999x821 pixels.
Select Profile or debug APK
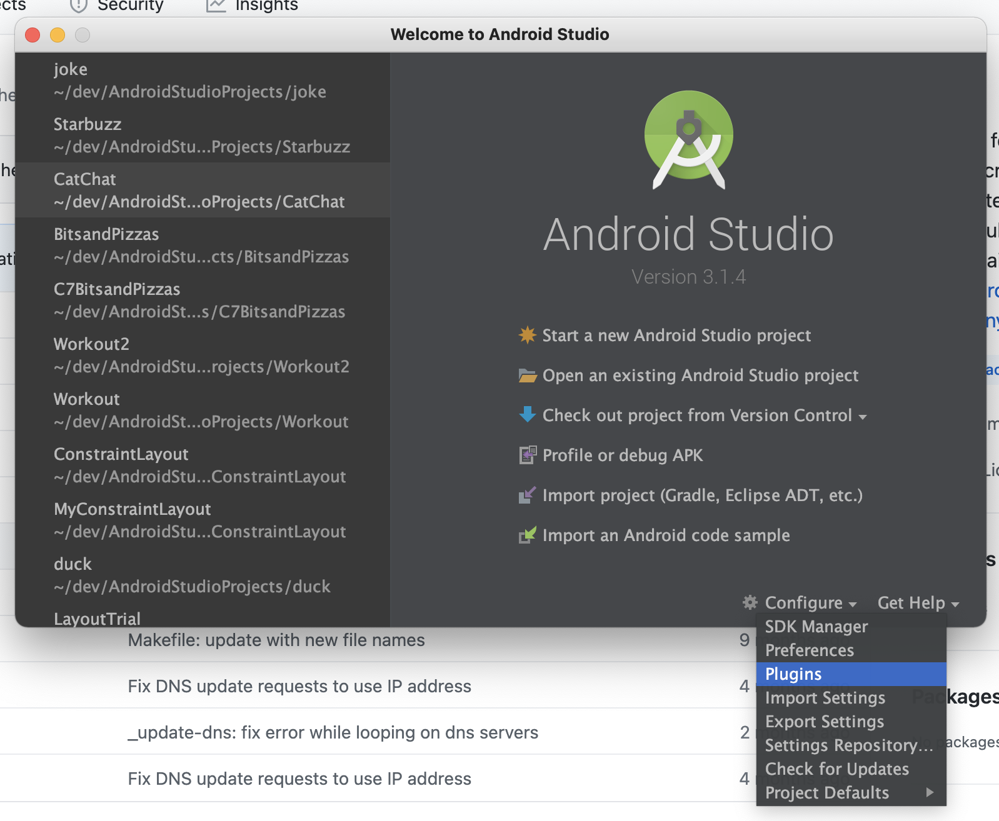pyautogui.click(x=623, y=455)
